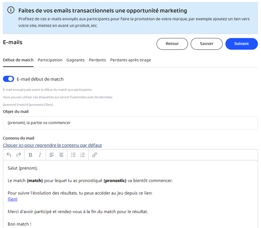The image size is (261, 228).
Task: Go to the Perdants après tirage tab
Action: click(130, 60)
